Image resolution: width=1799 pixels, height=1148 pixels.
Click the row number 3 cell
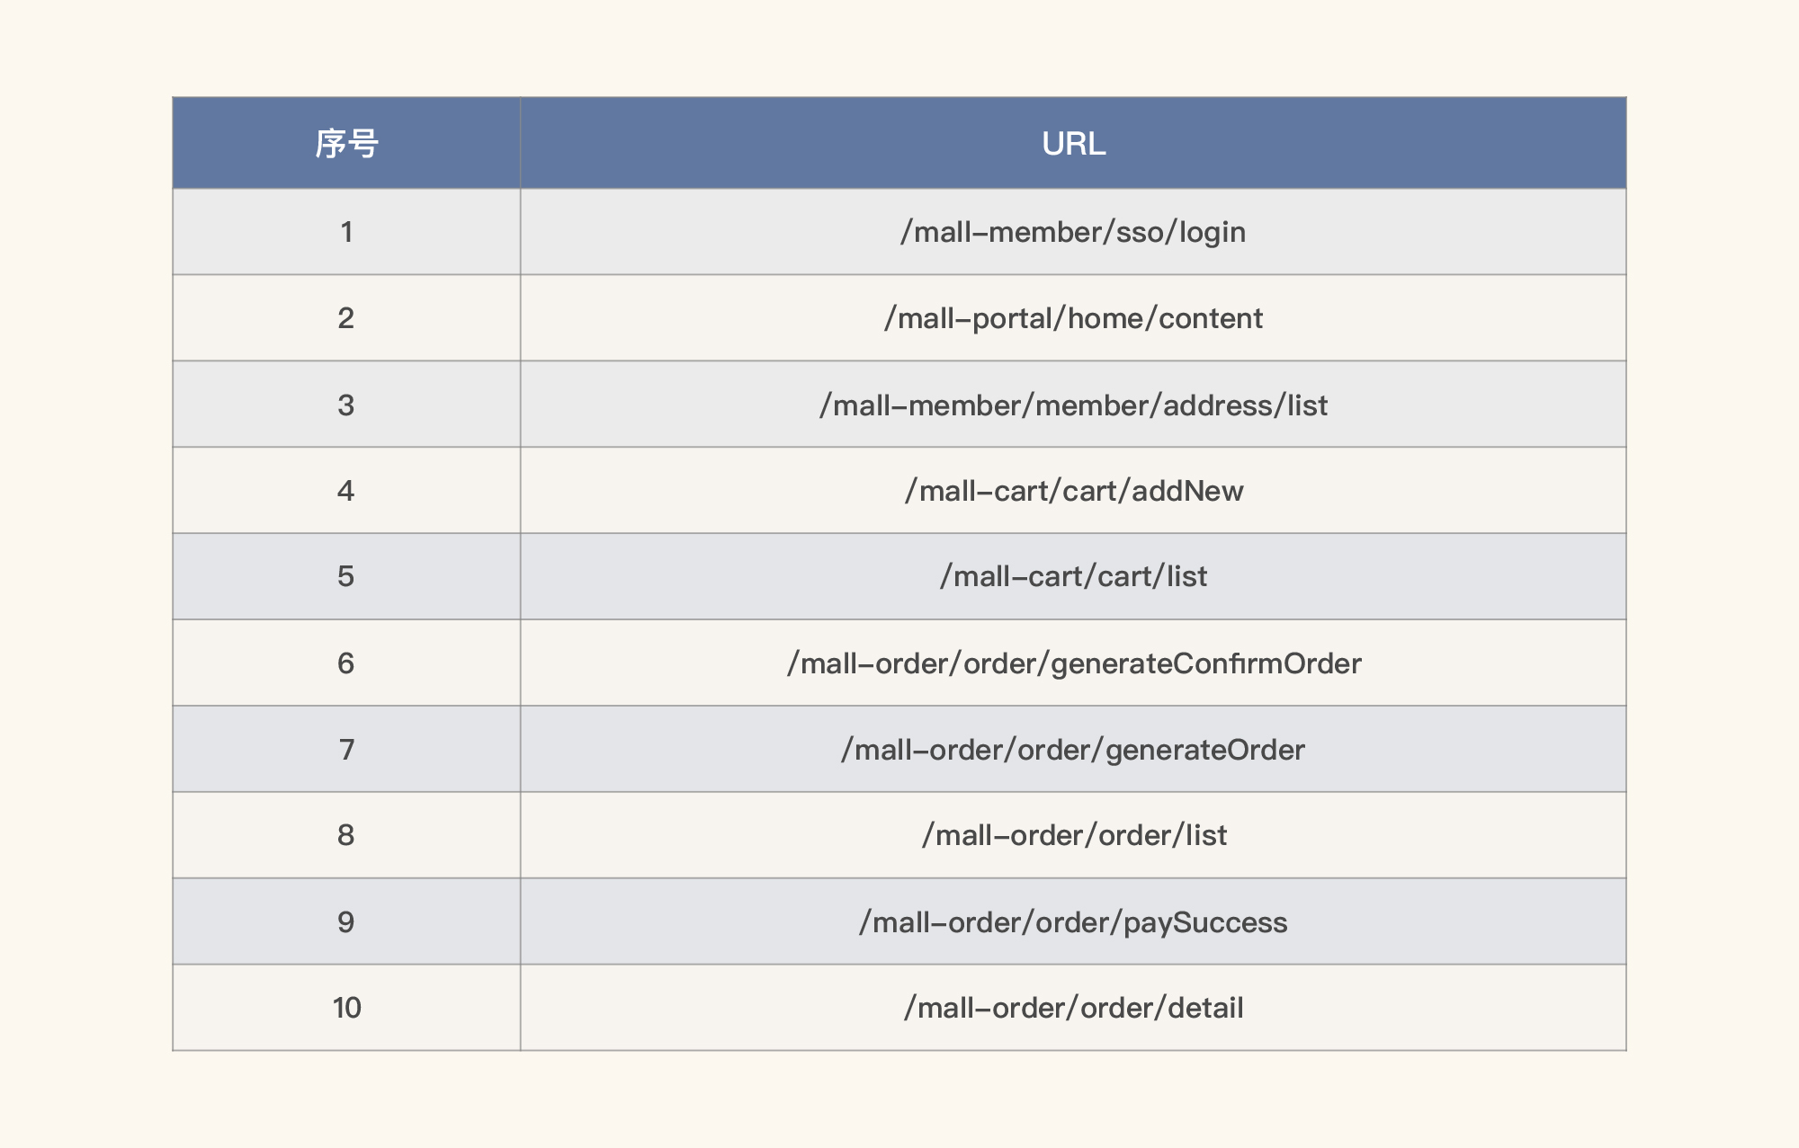[x=346, y=405]
